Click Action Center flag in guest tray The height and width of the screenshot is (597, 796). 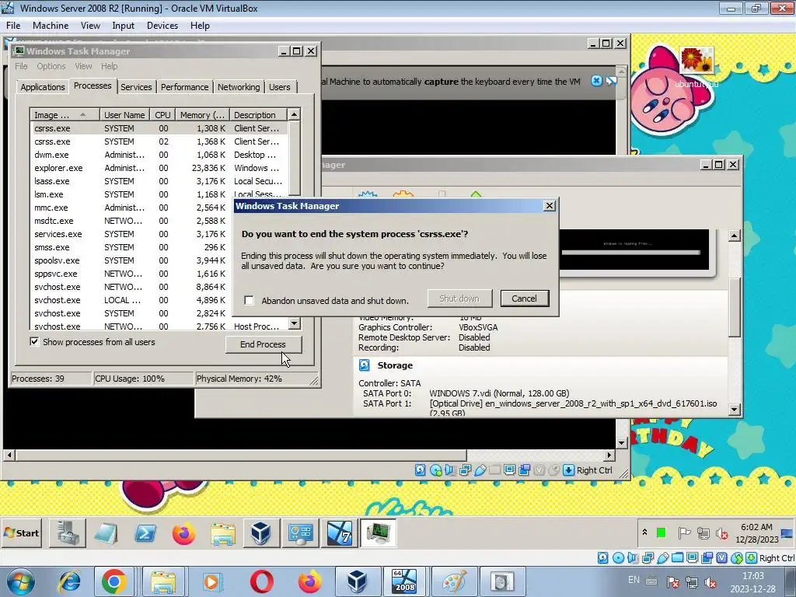click(684, 533)
